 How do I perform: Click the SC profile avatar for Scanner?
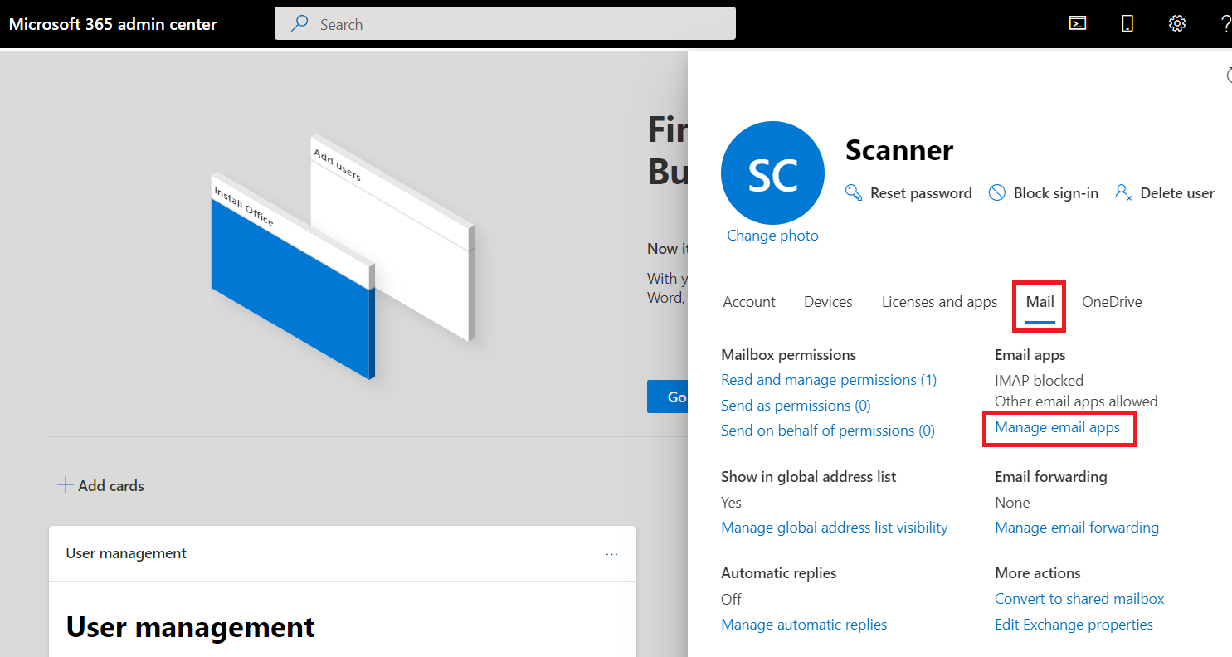tap(772, 173)
